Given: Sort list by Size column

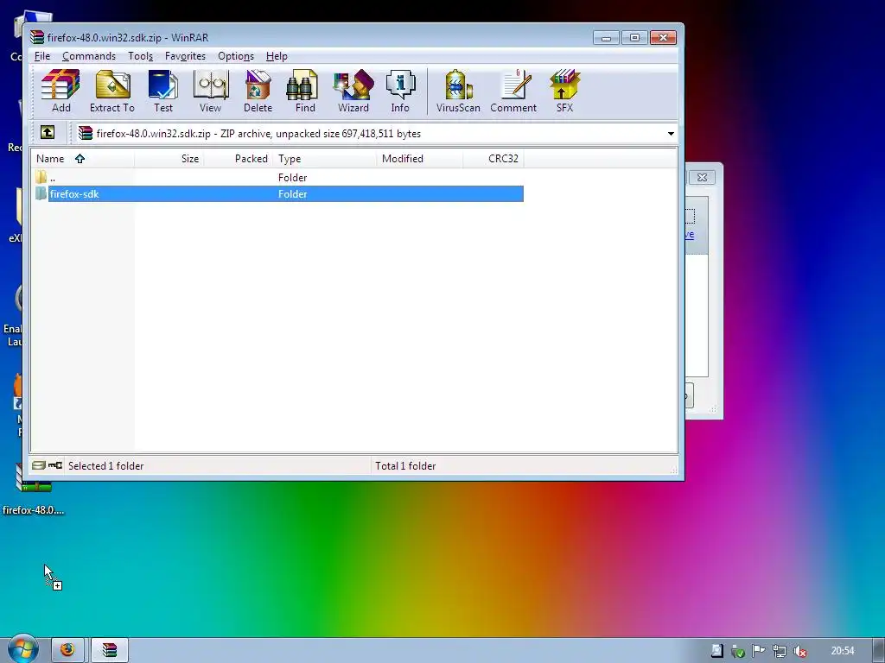Looking at the screenshot, I should 169,159.
